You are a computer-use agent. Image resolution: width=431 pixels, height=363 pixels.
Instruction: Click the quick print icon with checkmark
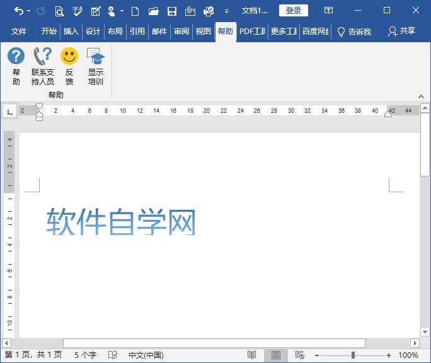[209, 11]
